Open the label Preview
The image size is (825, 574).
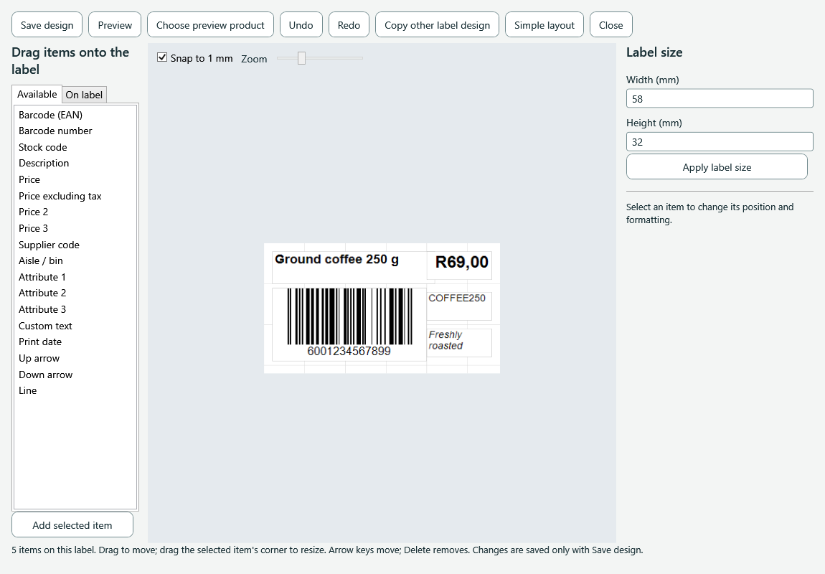coord(115,24)
